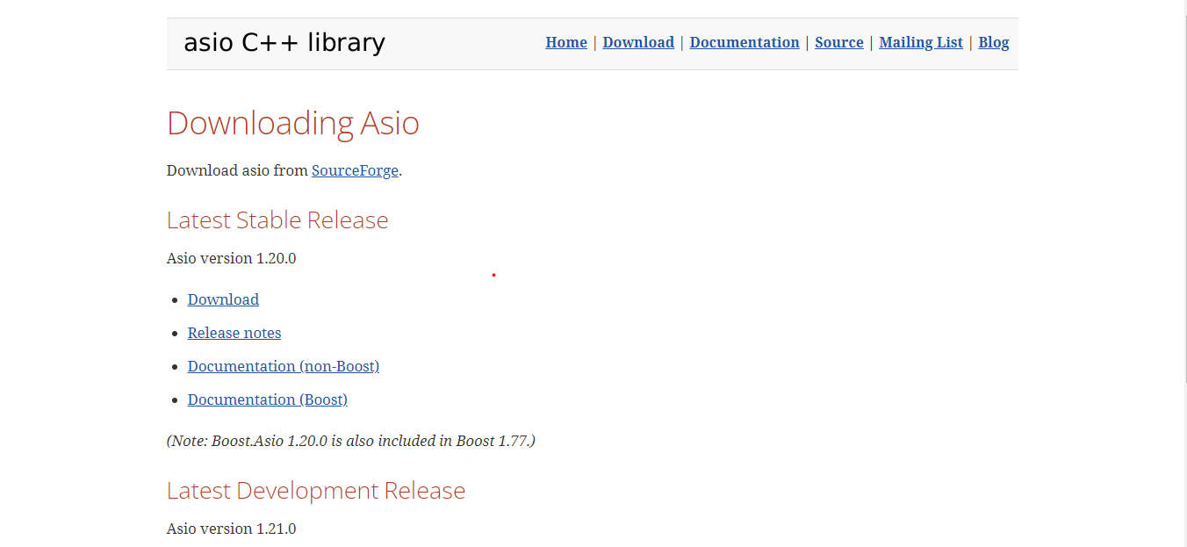Open the Release notes link
The image size is (1187, 547).
234,333
